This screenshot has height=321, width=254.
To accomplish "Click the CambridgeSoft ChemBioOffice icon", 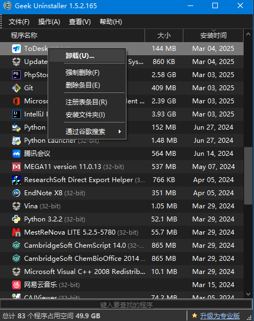I will pos(16,259).
